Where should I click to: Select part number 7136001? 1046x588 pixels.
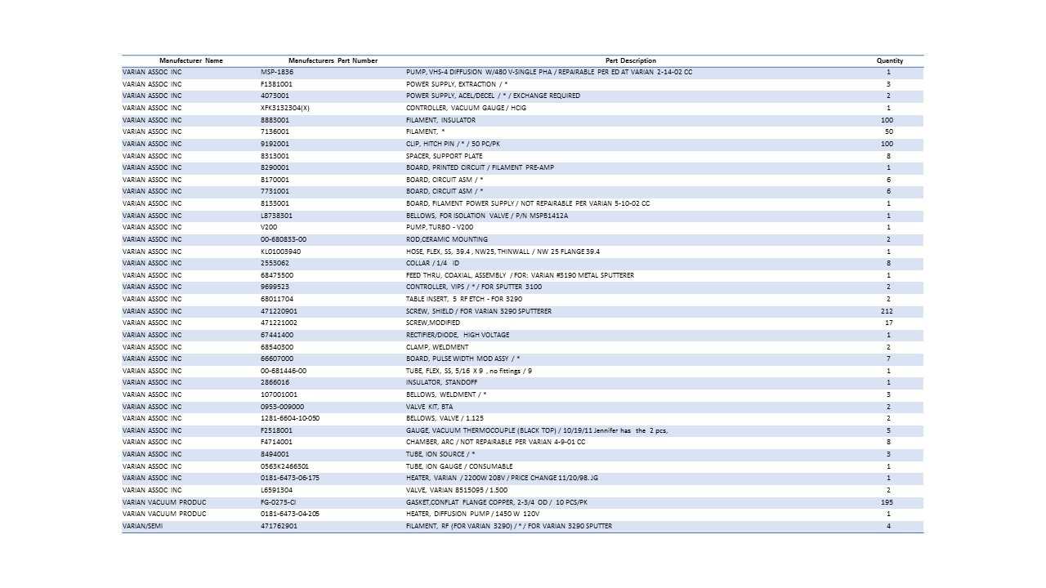(275, 131)
